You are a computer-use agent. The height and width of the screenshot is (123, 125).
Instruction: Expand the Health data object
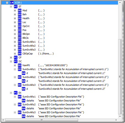tap(15, 18)
